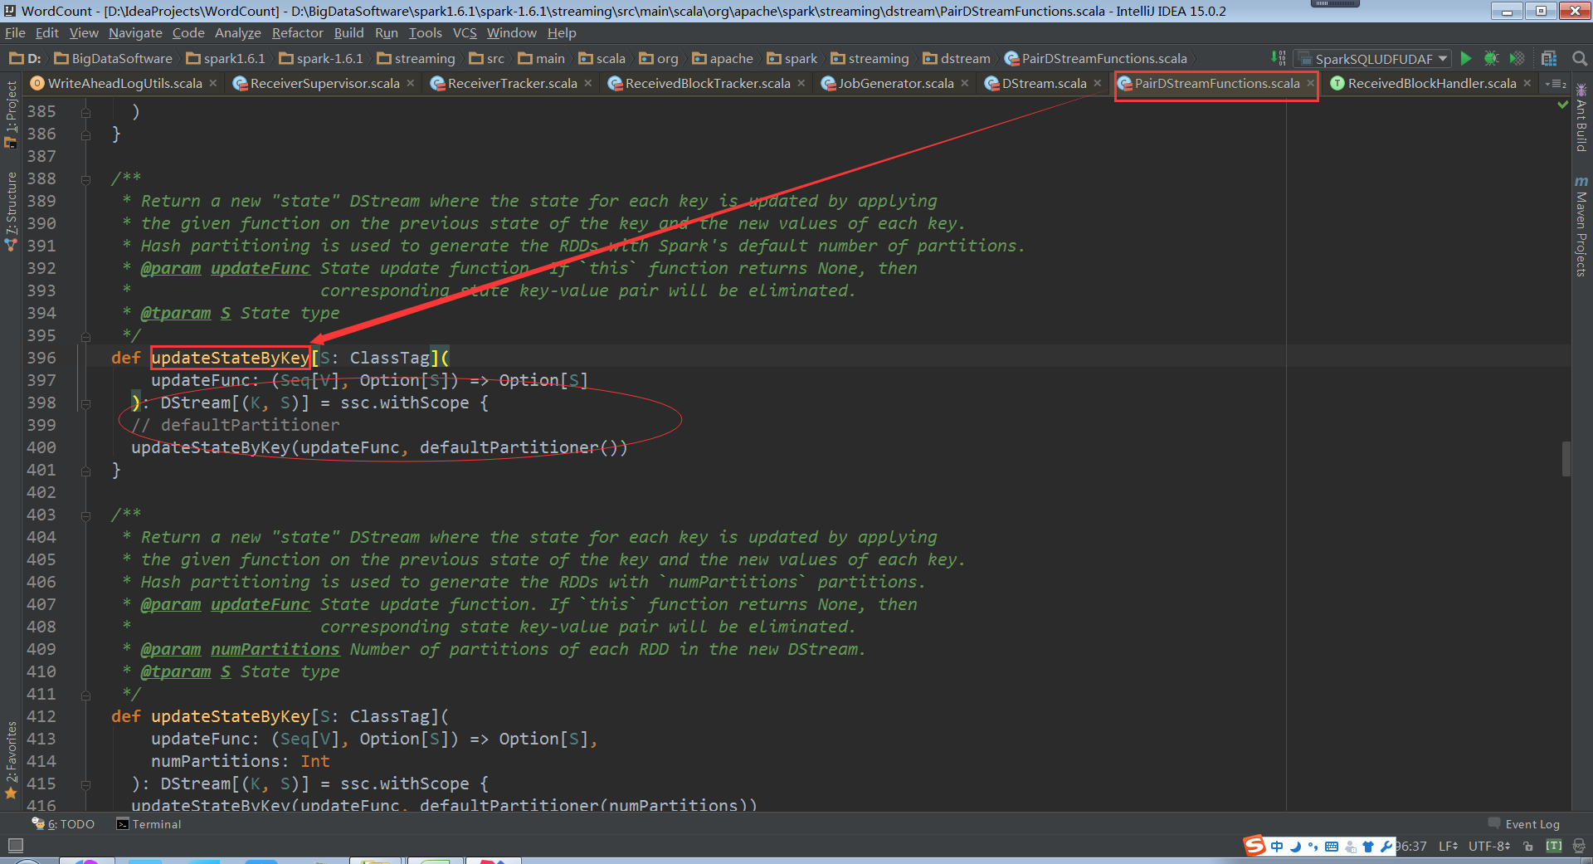Switch to the ReceiverTracker.scala tab
The width and height of the screenshot is (1593, 864).
[512, 83]
